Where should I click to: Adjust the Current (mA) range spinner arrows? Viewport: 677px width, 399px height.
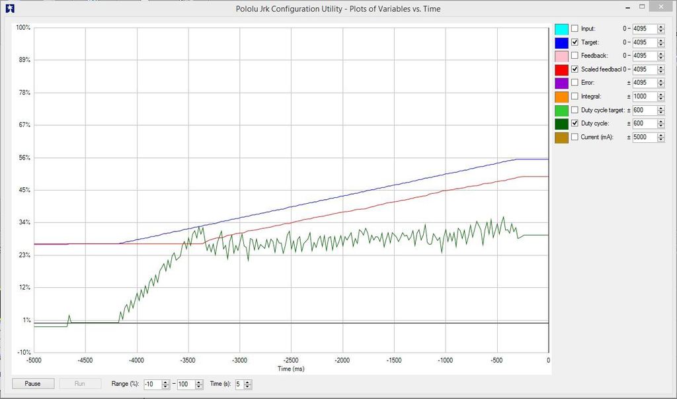coord(661,137)
